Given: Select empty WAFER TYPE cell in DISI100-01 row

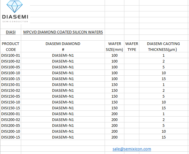Looking at the screenshot, I should [x=132, y=55].
